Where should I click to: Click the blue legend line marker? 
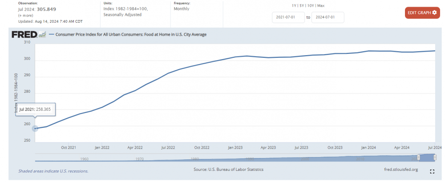point(51,34)
